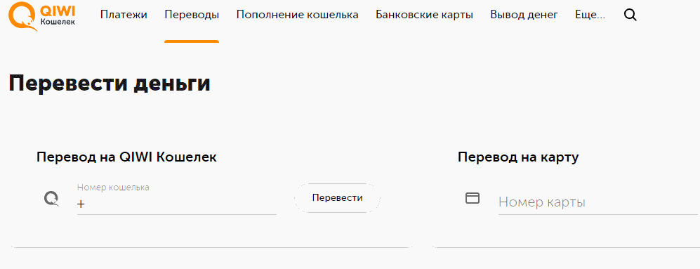Expand the Еще... menu
Screen dimensions: 700x269
click(x=590, y=15)
